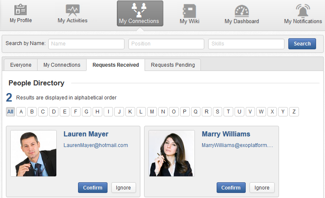This screenshot has height=198, width=325.
Task: Click the Position search field
Action: pos(166,44)
